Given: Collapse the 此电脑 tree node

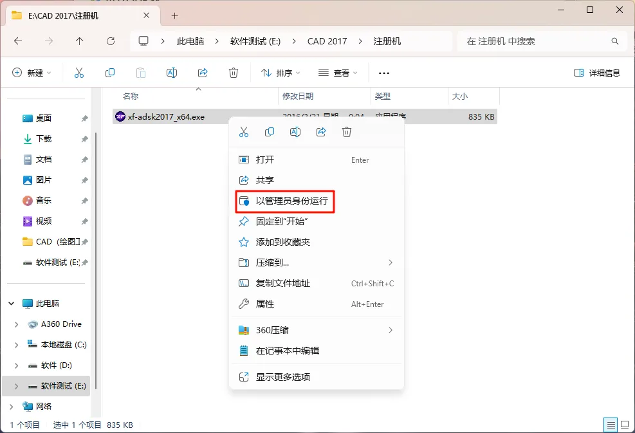Looking at the screenshot, I should click(12, 304).
